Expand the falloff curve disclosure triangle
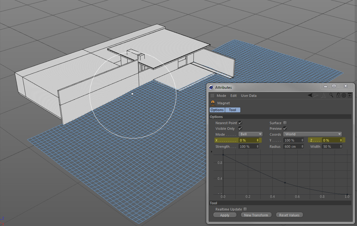Screen dimensions: 357x226 (212, 152)
